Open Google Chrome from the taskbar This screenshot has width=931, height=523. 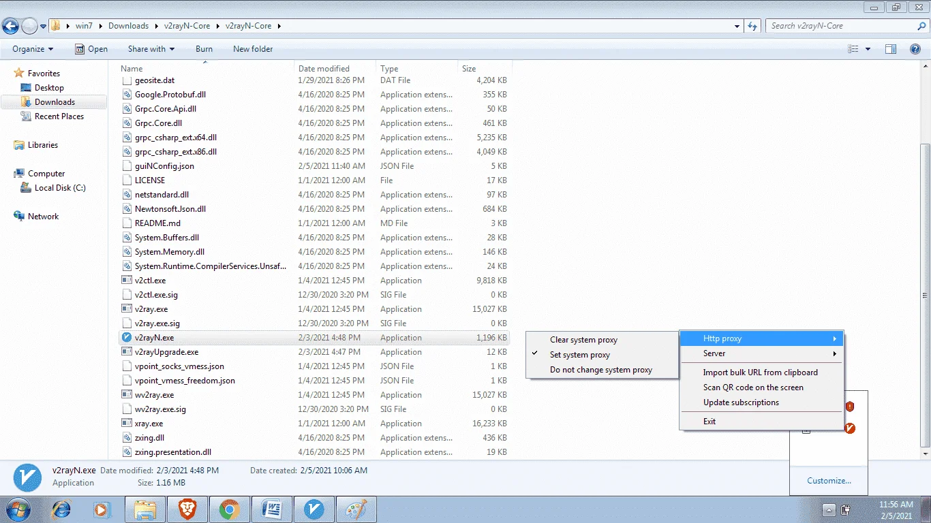(x=229, y=509)
